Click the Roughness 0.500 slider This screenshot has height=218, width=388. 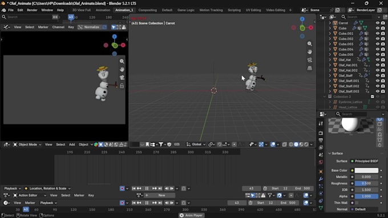coord(366,183)
